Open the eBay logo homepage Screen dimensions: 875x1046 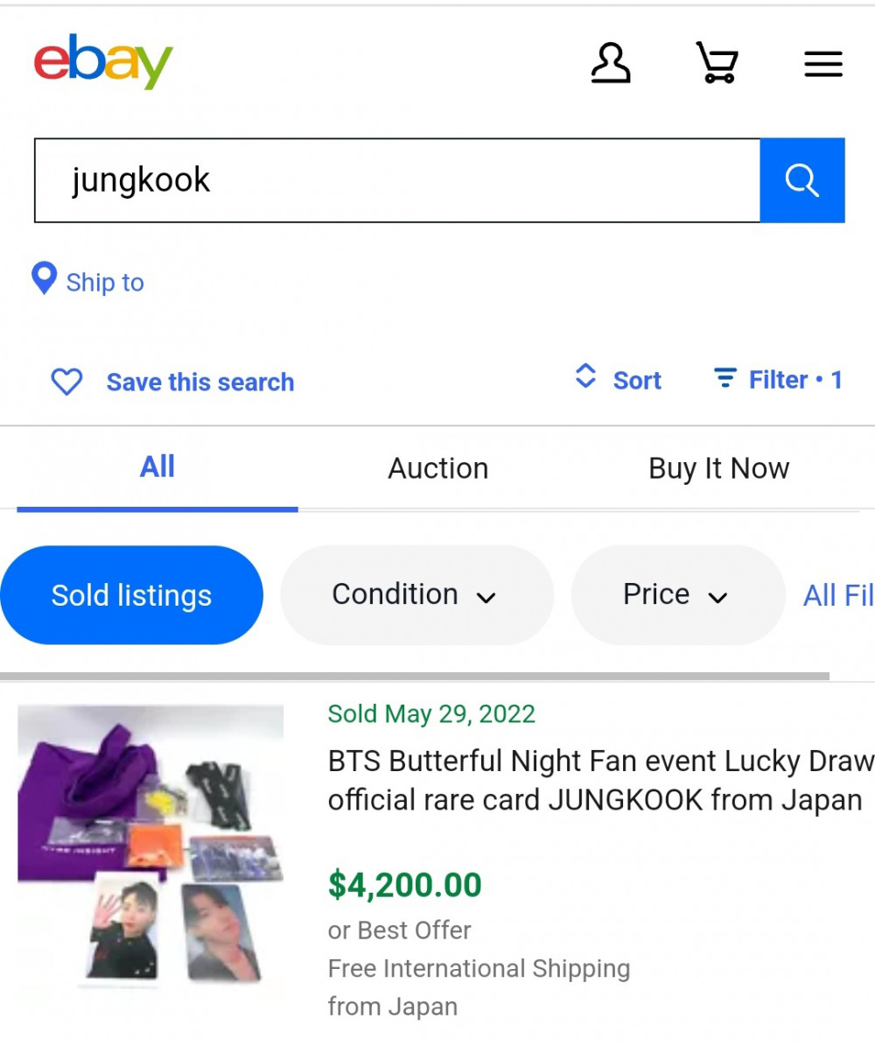[x=103, y=61]
